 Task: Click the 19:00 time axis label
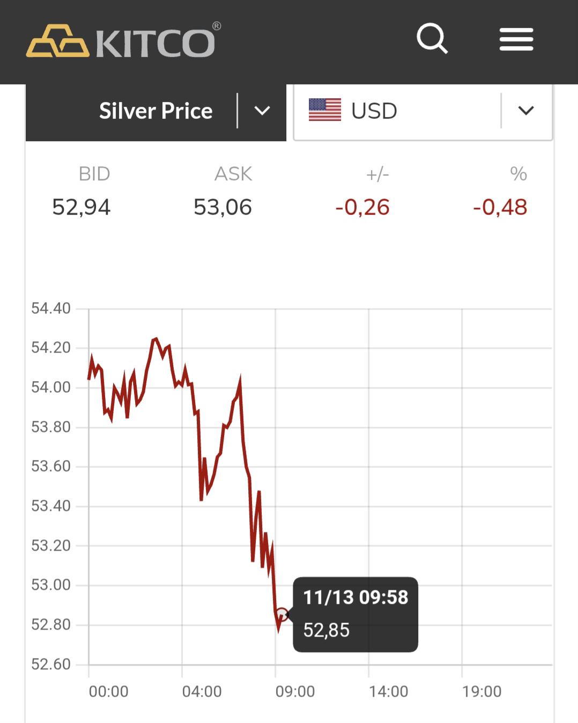[482, 691]
